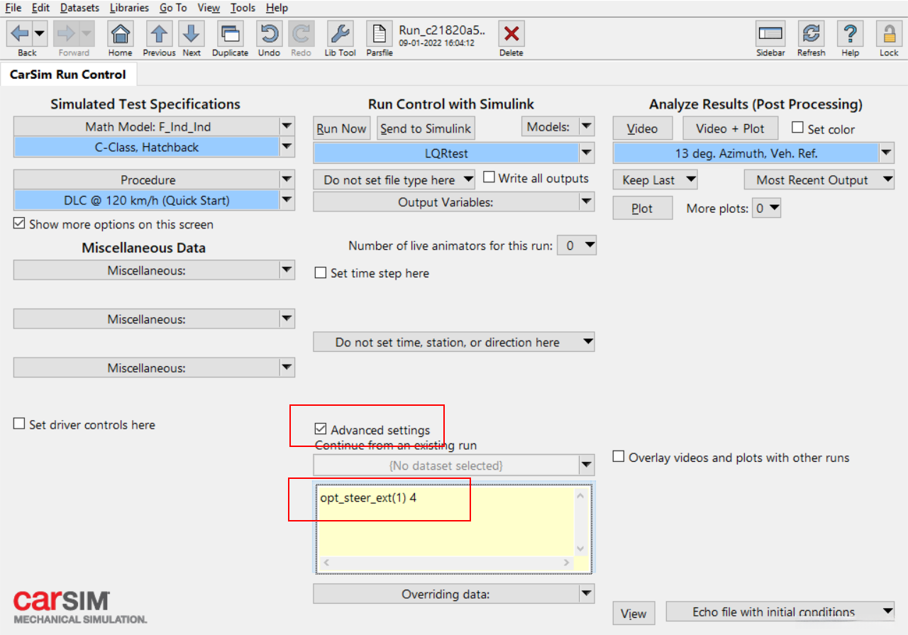This screenshot has width=908, height=635.
Task: Enable the Set color checkbox
Action: 797,128
